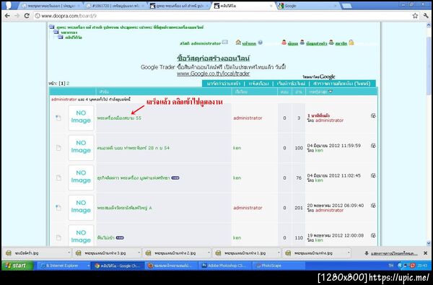Switch to the Google browser tab
The image size is (433, 285).
307,6
